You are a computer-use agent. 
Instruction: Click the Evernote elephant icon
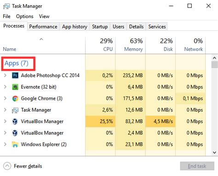click(15, 87)
